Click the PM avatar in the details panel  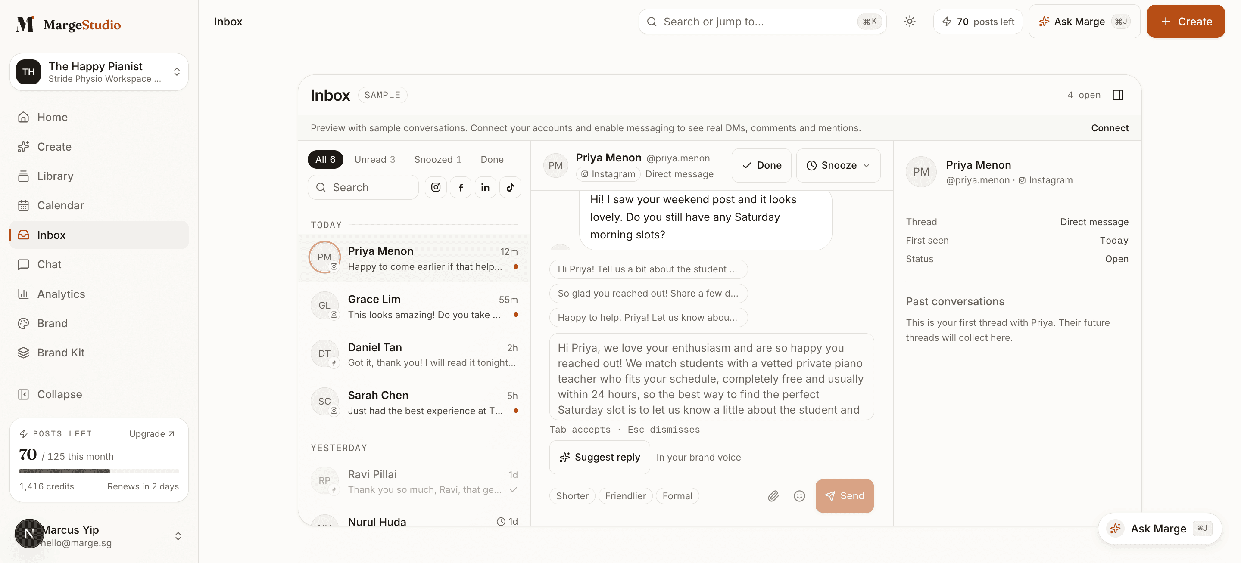click(921, 172)
